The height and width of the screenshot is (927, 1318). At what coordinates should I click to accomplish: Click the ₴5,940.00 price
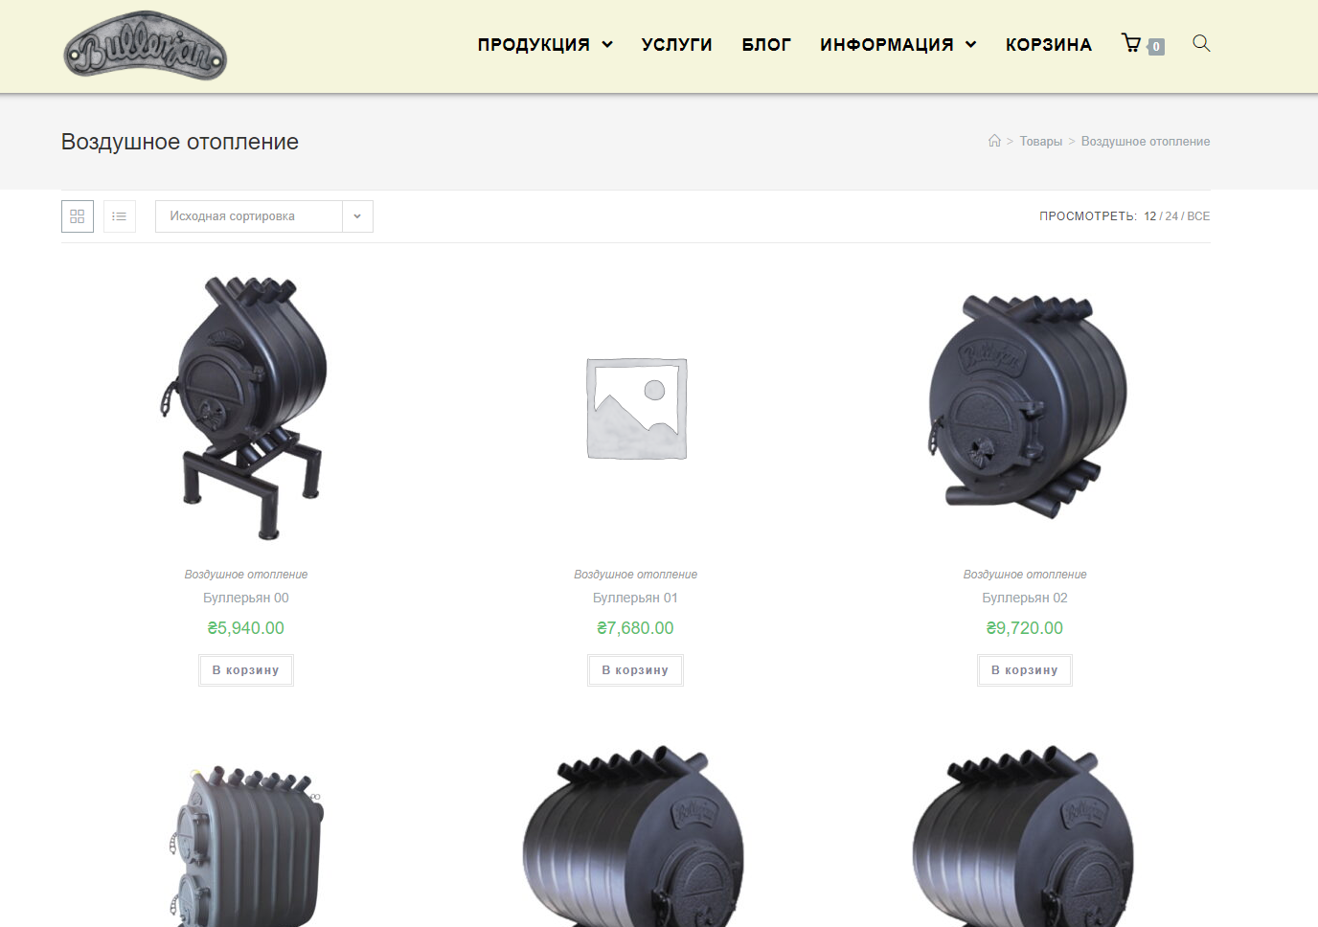pos(246,628)
